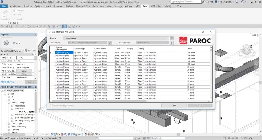The width and height of the screenshot is (262, 140).
Task: Open the '3D View: WSHP 2-3 Sy' instance dropdown
Action: [12, 51]
